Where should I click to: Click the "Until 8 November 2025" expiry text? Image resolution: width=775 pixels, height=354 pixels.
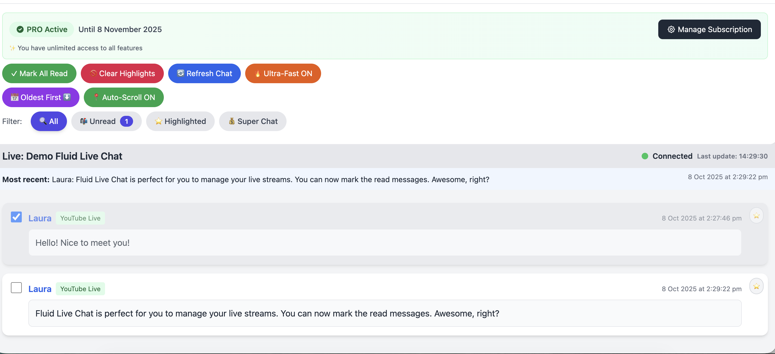click(x=120, y=29)
